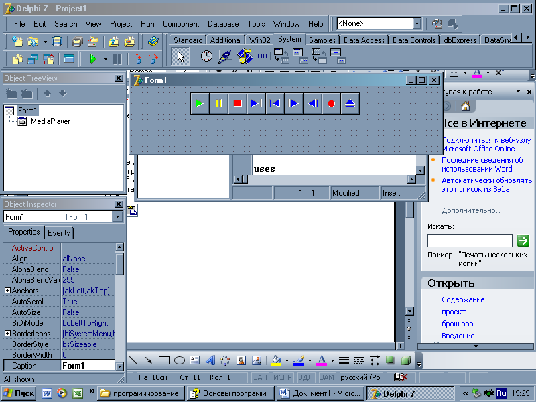Click the View Unit icon
Viewport: 536px width, 402px height.
17,59
